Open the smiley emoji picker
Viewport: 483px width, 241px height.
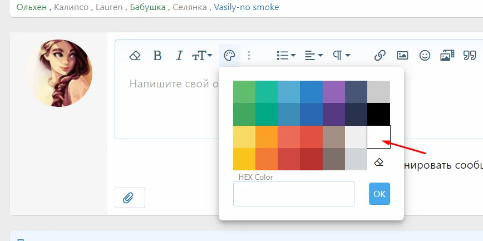tap(425, 56)
